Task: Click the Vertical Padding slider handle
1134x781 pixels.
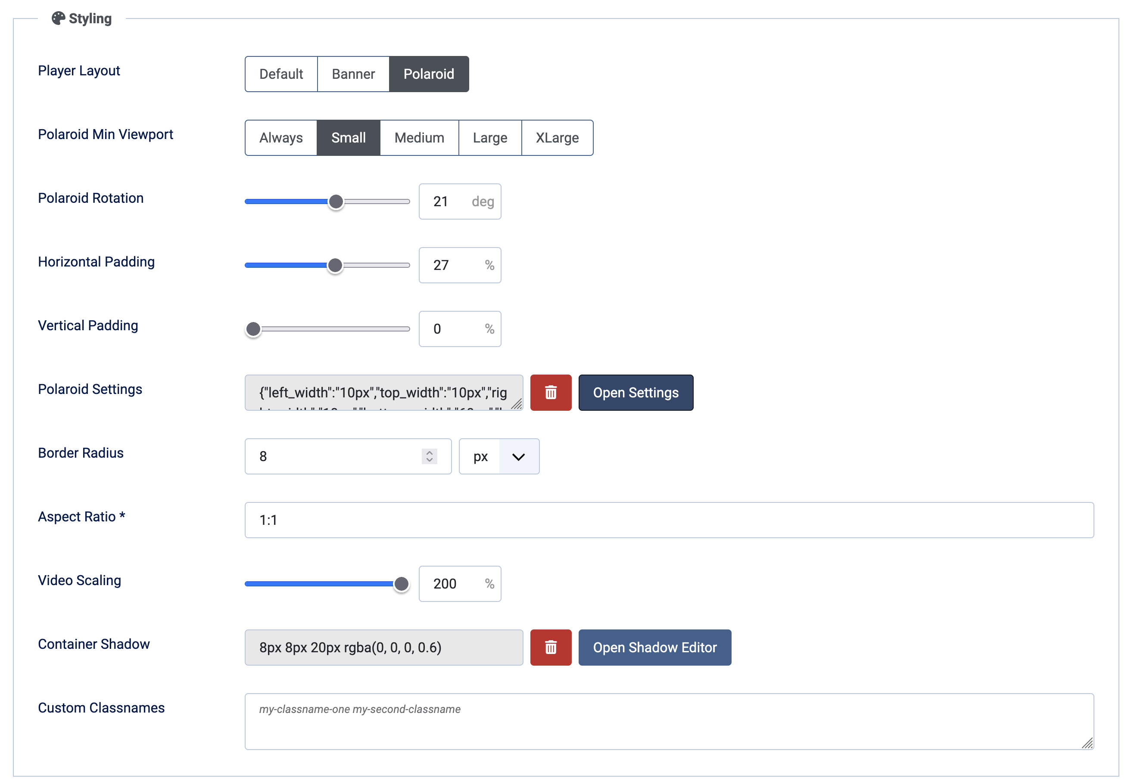Action: 253,329
